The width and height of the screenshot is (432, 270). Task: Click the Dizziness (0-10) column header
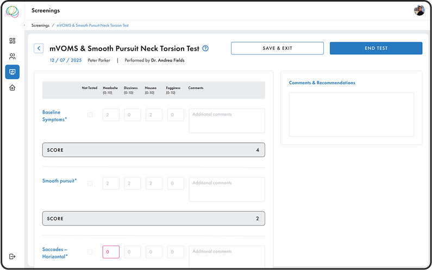tap(130, 90)
